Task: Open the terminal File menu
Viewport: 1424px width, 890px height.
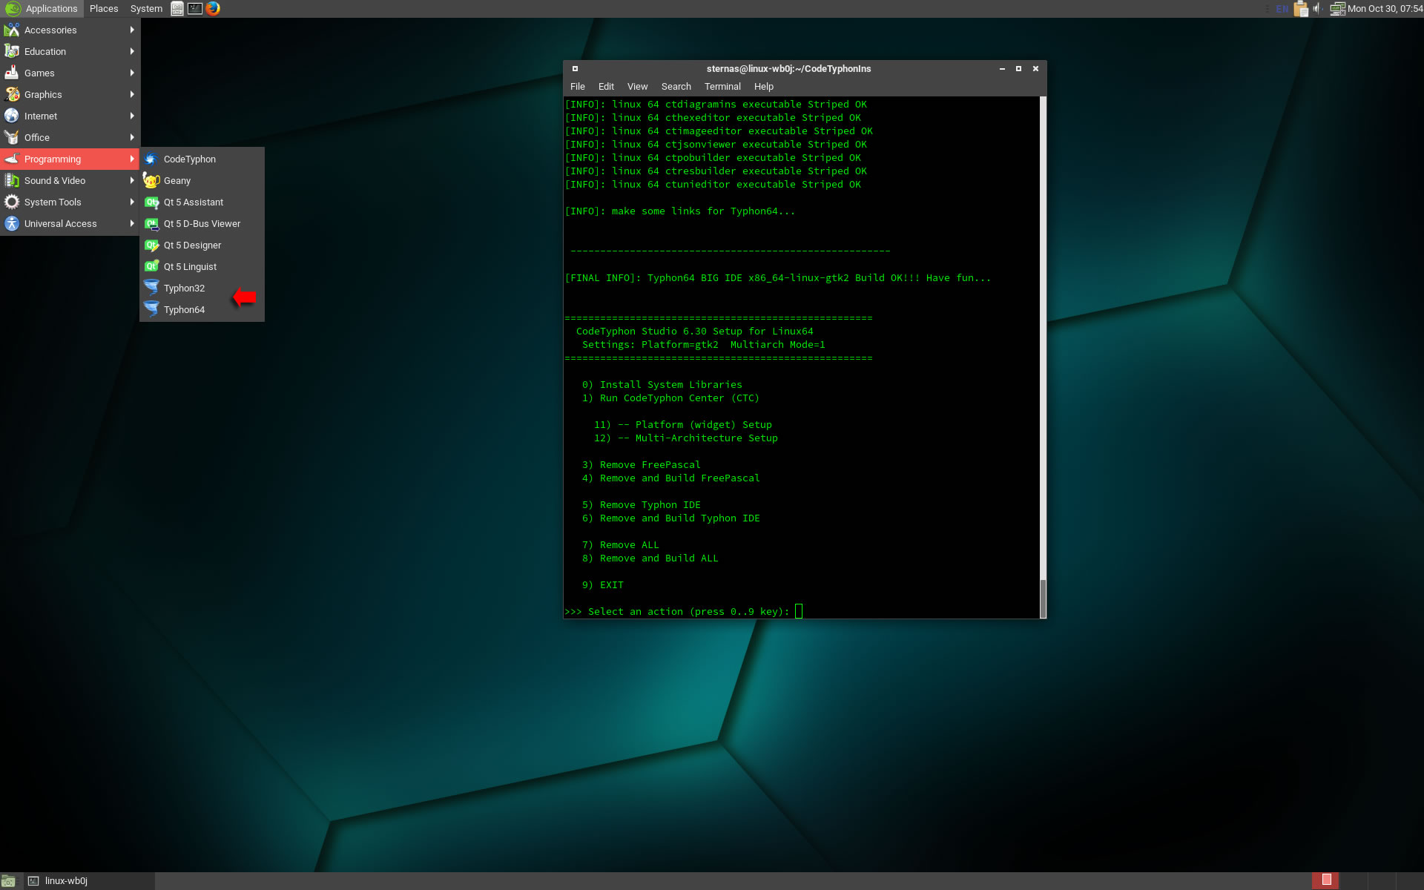Action: pos(577,87)
